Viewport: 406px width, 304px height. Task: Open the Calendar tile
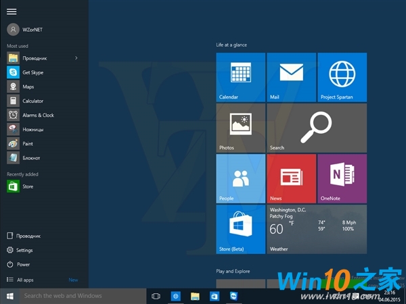(x=241, y=77)
